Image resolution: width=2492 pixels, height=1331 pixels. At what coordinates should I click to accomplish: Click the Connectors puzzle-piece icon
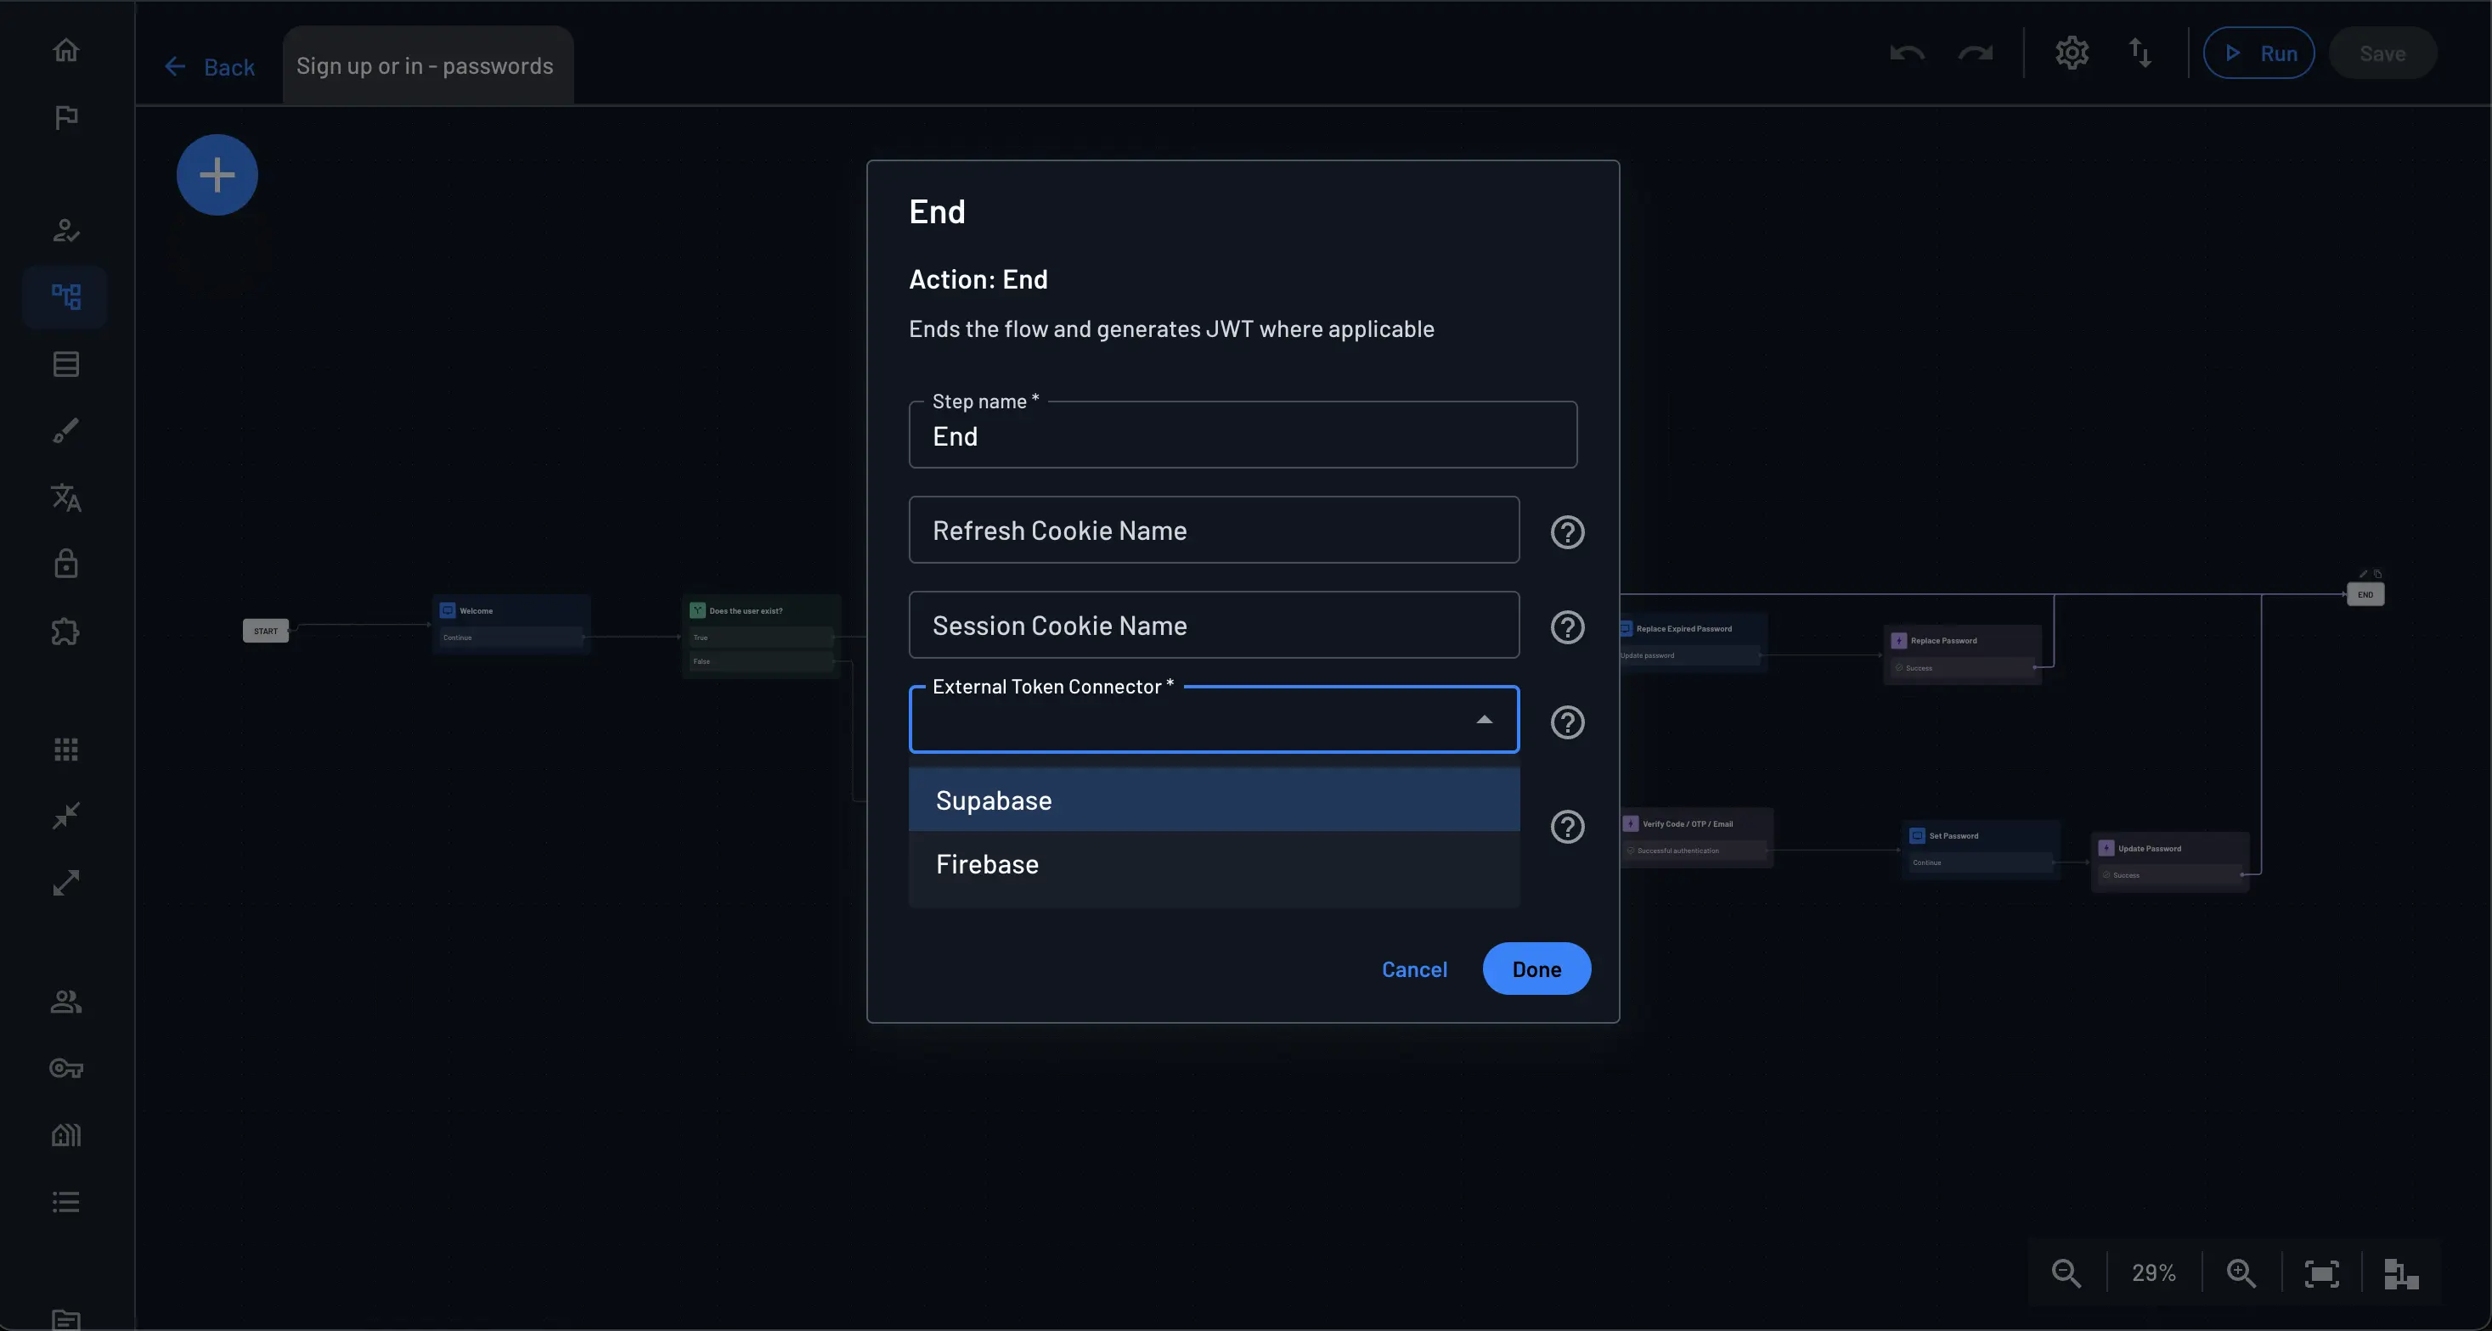(x=65, y=632)
